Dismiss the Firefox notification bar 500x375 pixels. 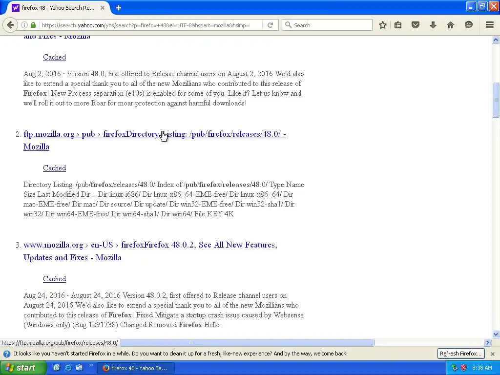click(x=492, y=354)
